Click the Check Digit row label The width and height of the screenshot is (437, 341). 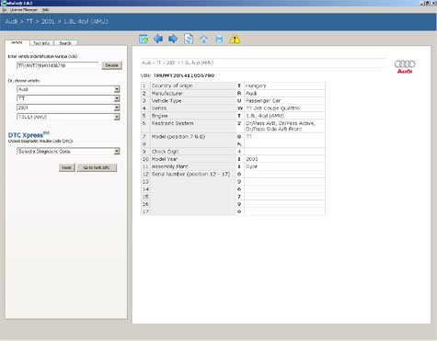click(x=165, y=152)
